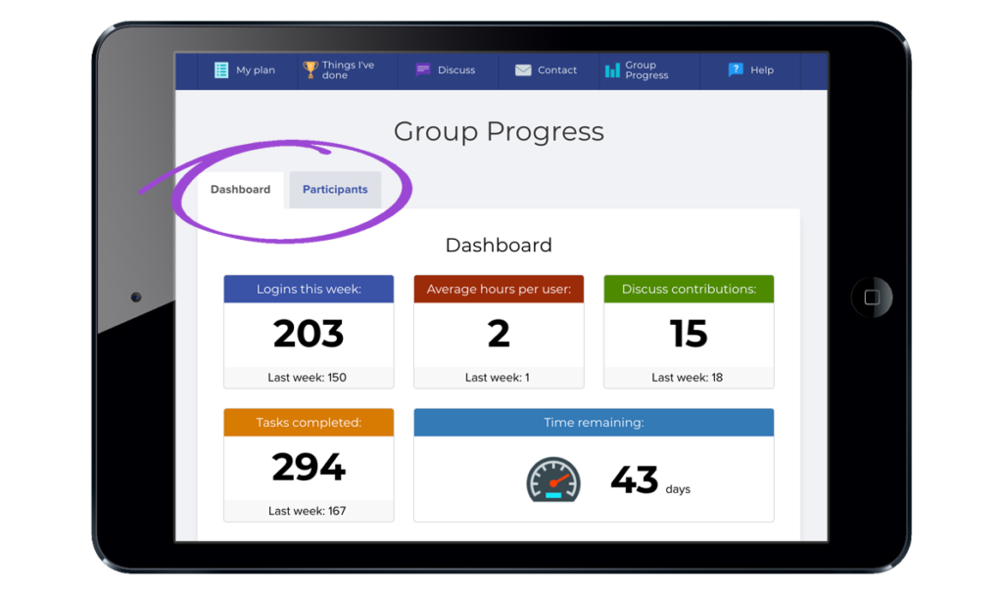
Task: Click the 15 contributions value
Action: coord(689,334)
